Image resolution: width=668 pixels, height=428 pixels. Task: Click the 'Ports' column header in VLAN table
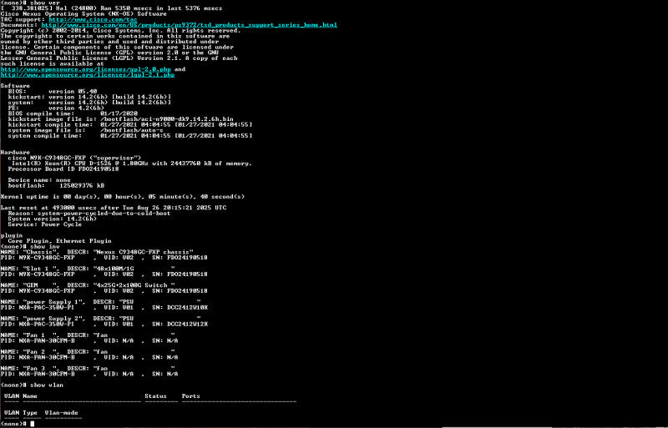[191, 396]
